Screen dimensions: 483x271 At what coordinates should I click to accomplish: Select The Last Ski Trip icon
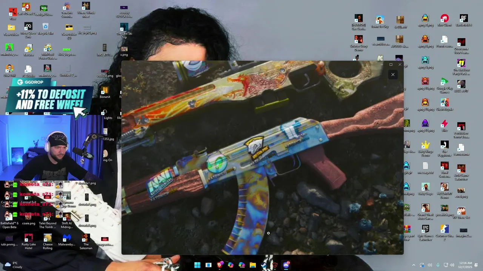[x=124, y=31]
